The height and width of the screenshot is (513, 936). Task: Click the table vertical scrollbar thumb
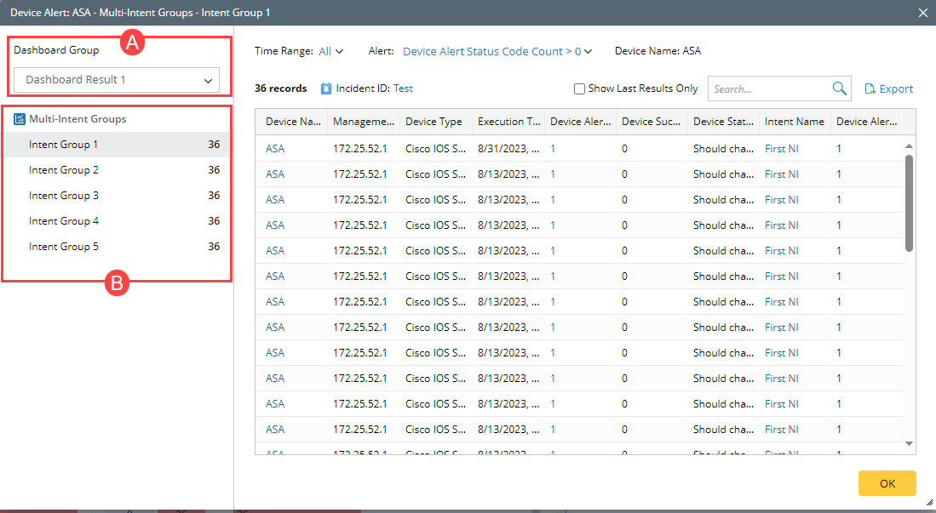pos(909,202)
